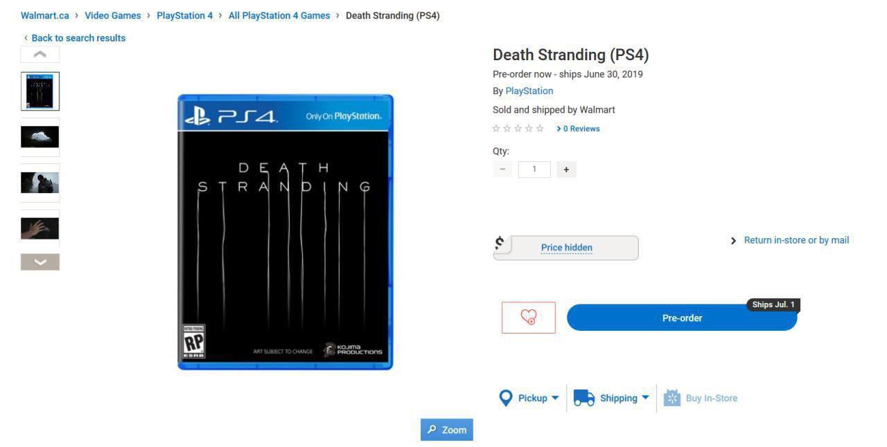Select the fifth rating star
Screen dimensions: 887x447
pos(540,128)
